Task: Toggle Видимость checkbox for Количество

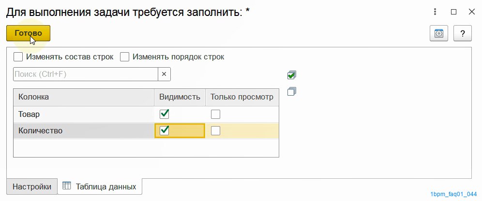Action: (x=165, y=131)
